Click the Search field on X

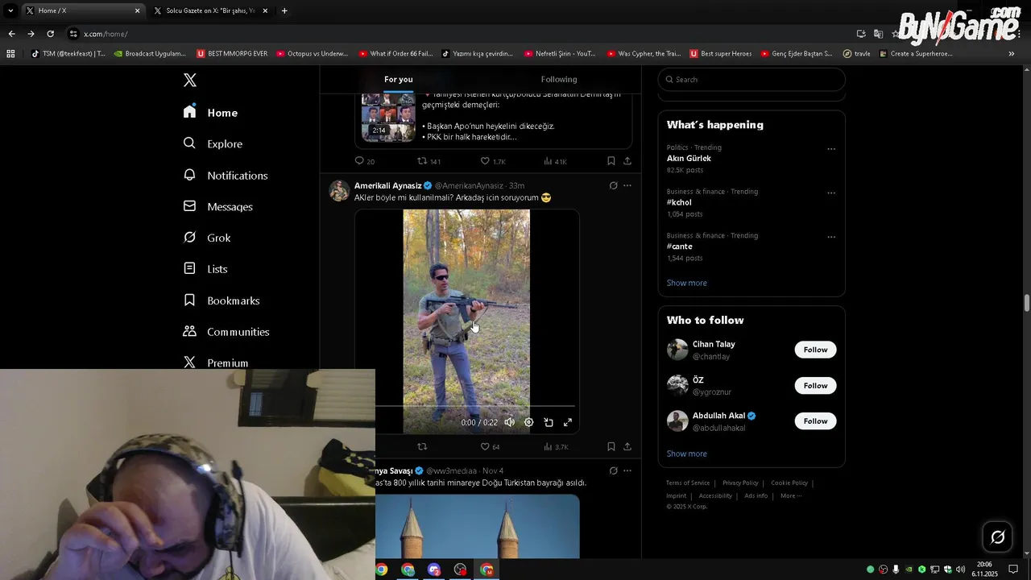(x=752, y=80)
